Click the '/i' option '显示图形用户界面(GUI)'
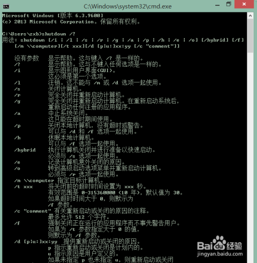 coord(65,71)
